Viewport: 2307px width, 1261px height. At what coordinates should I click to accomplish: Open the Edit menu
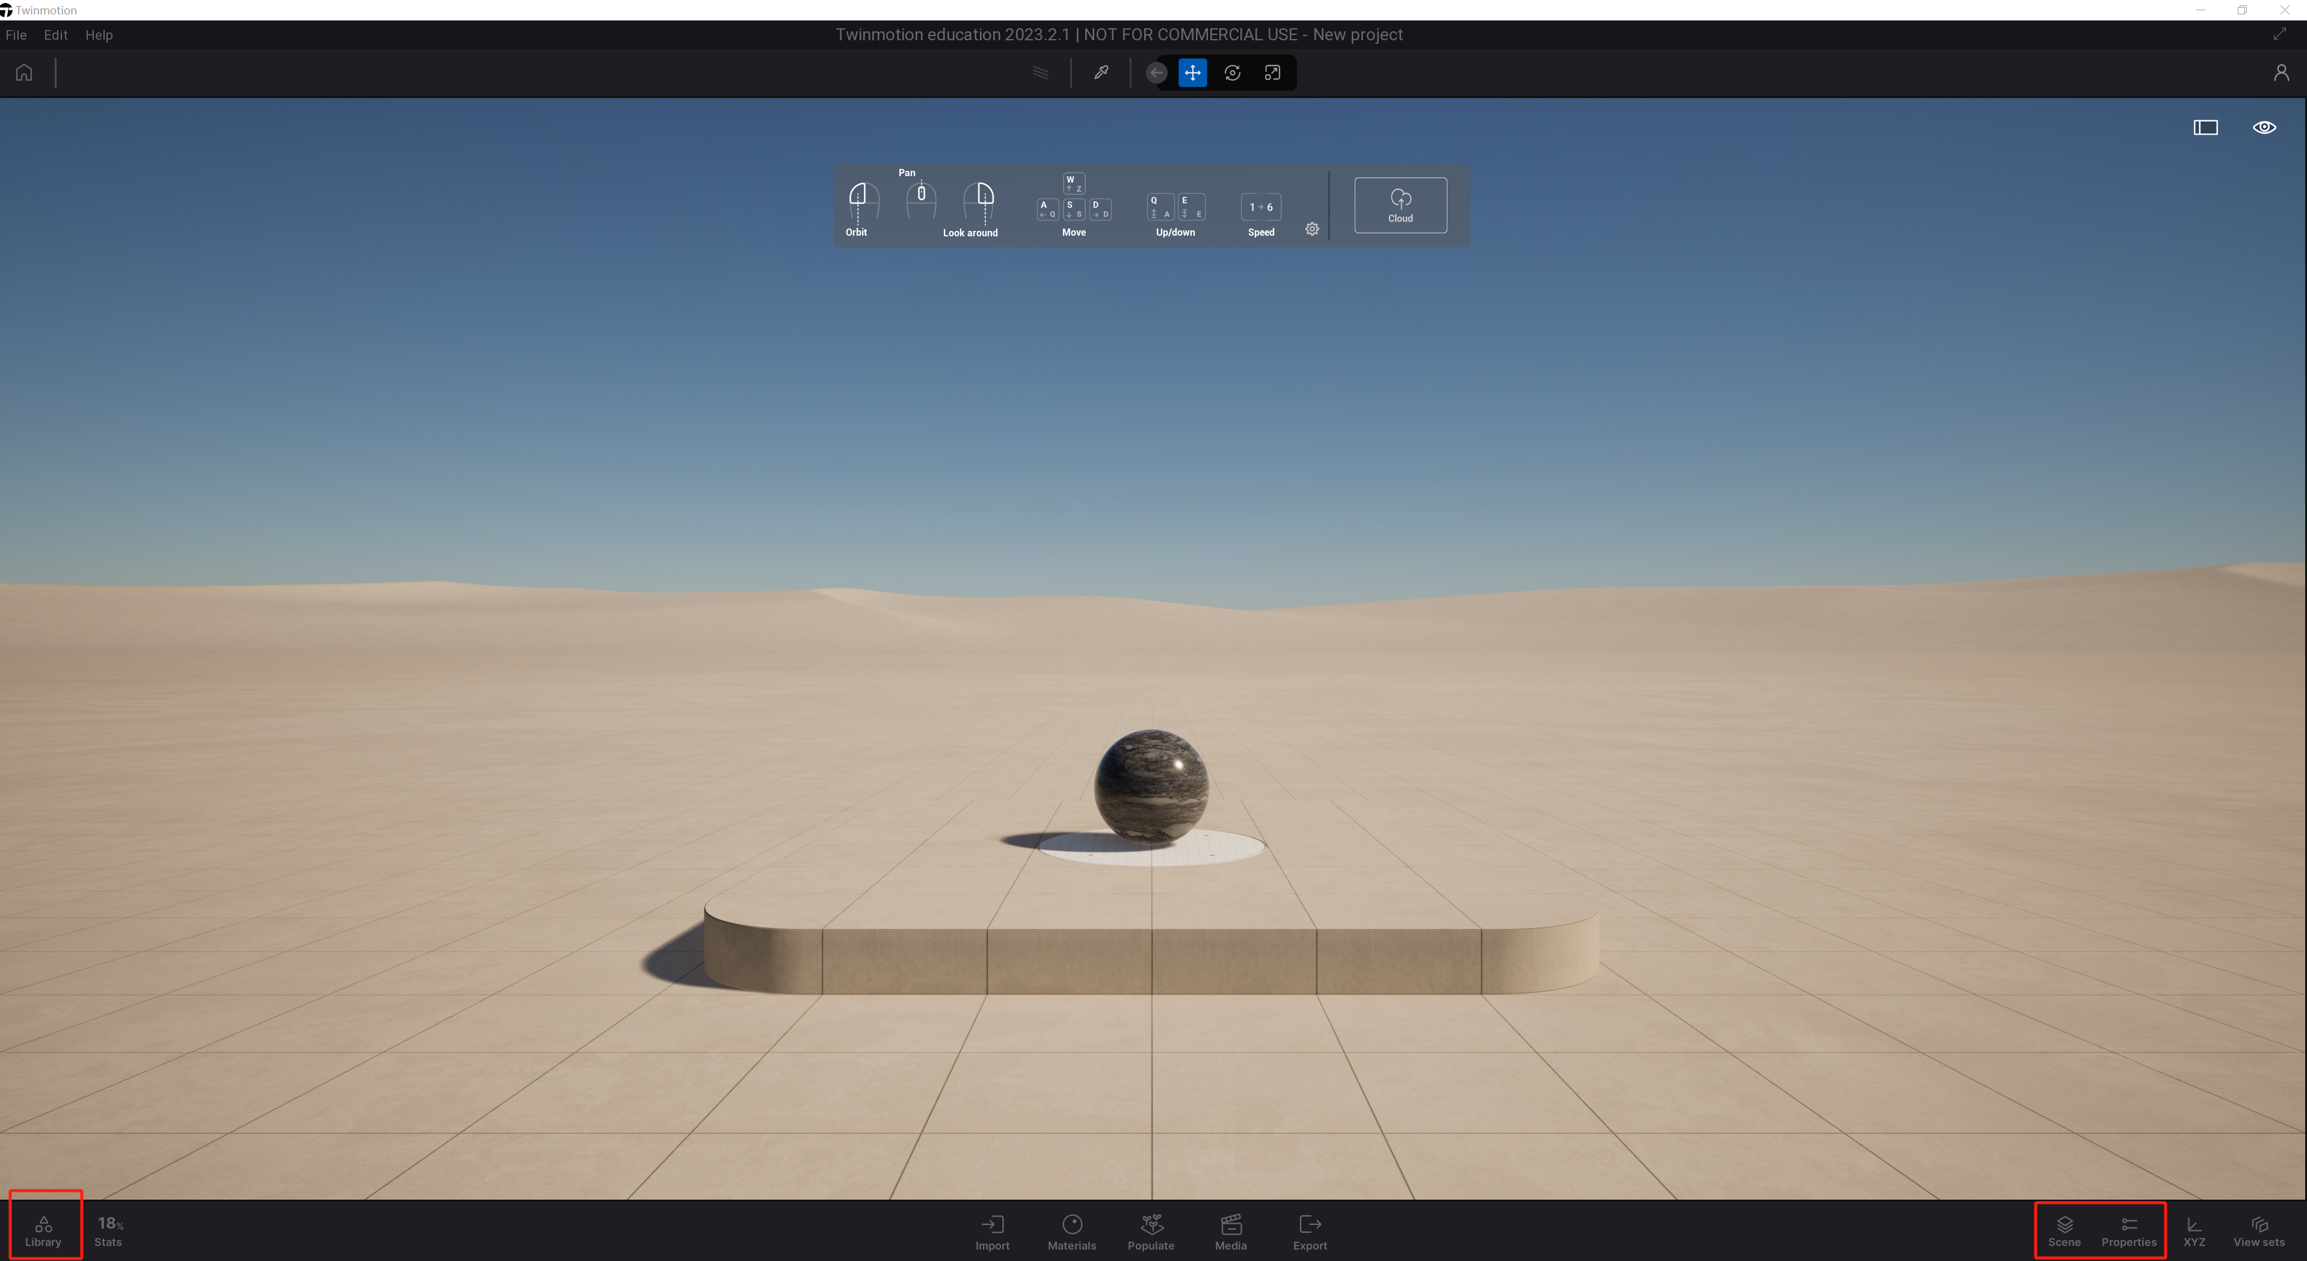55,35
